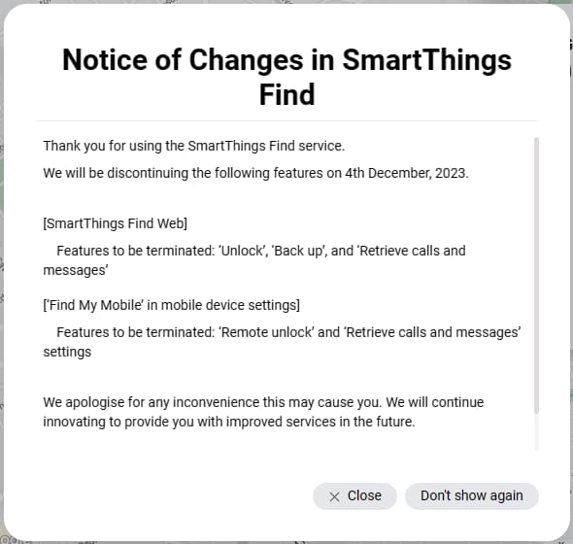Click the 'Unlock' feature name in the terminated list
Screen dimensions: 573x544
(243, 251)
